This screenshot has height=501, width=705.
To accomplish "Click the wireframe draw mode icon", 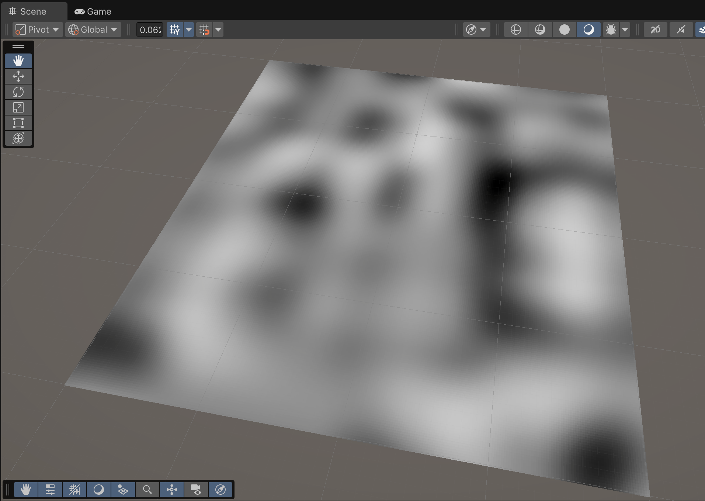I will 515,30.
